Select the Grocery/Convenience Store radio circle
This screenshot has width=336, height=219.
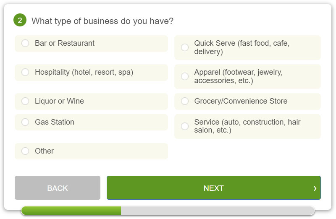(185, 101)
